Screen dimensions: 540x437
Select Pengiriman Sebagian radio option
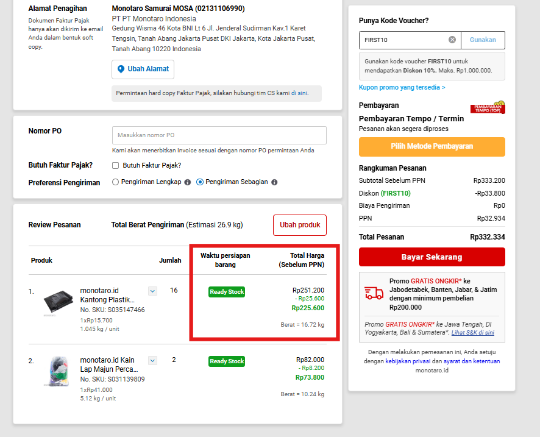(200, 182)
